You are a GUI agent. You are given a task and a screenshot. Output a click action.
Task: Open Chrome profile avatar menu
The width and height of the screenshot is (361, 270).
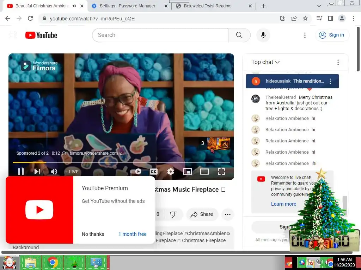pyautogui.click(x=342, y=18)
